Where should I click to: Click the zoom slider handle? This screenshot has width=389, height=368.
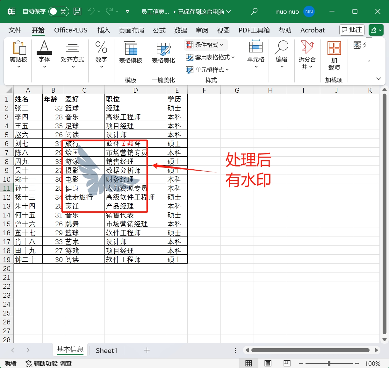pyautogui.click(x=329, y=363)
